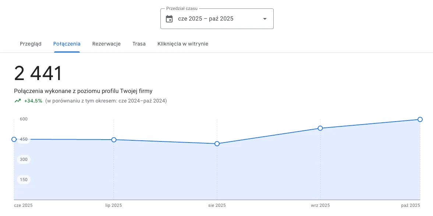
Task: Select the Połączenia tab
Action: [67, 44]
